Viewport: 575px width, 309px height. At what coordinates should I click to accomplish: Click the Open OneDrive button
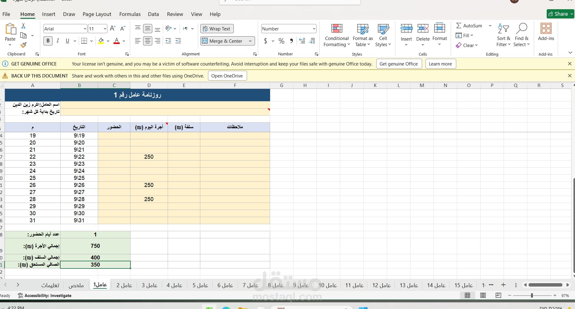click(227, 76)
